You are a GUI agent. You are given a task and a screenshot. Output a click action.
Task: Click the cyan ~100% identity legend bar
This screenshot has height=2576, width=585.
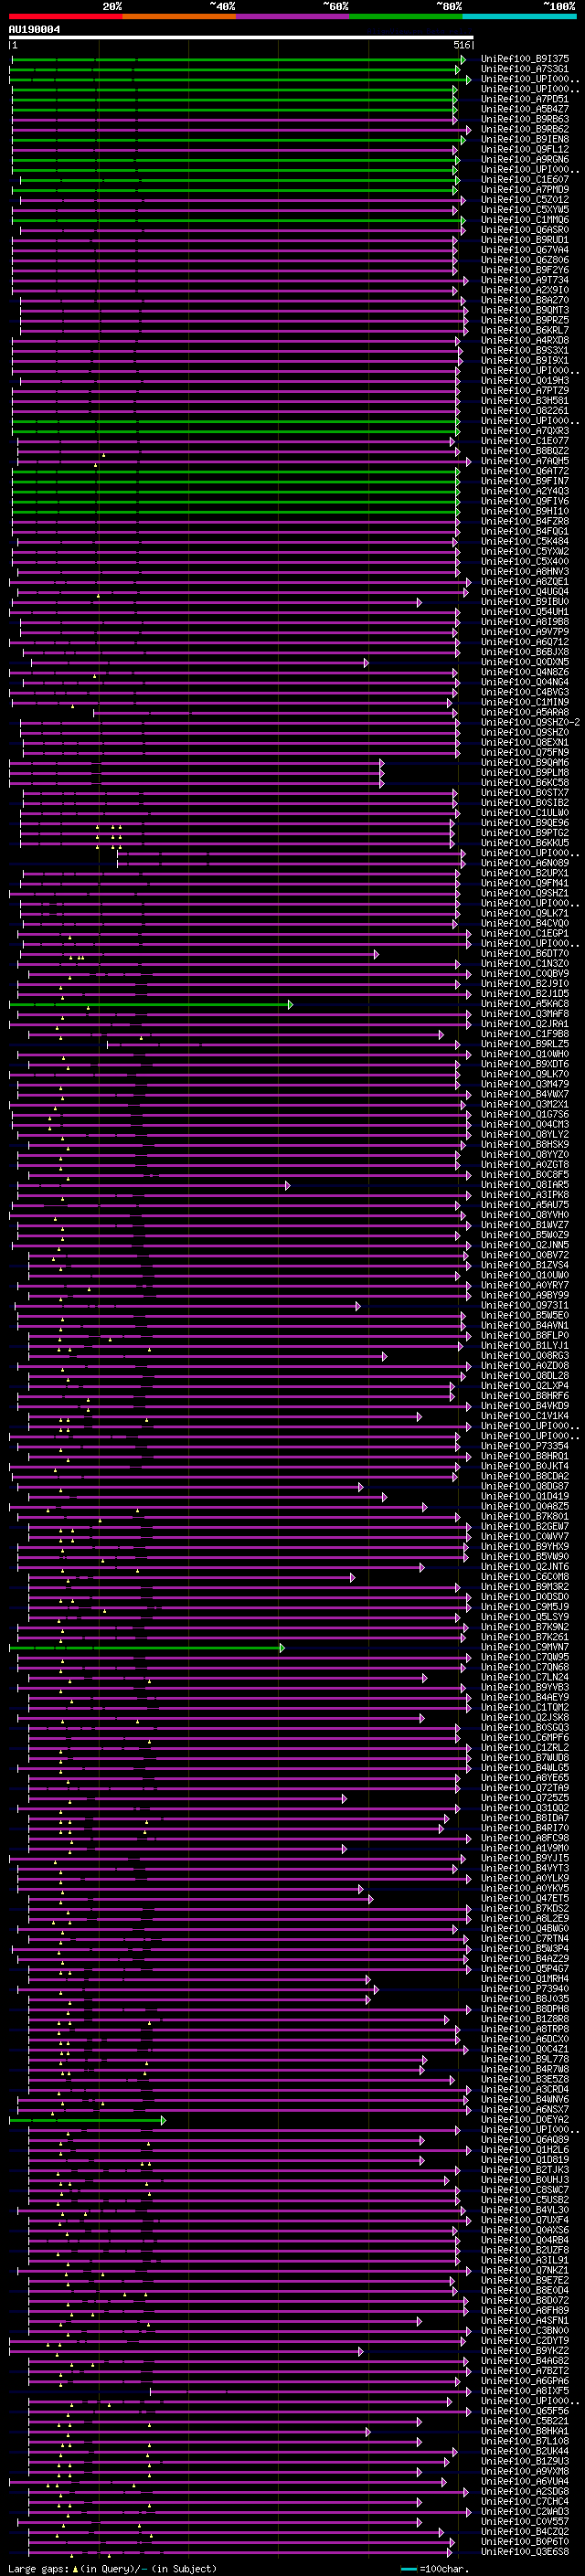[x=520, y=16]
